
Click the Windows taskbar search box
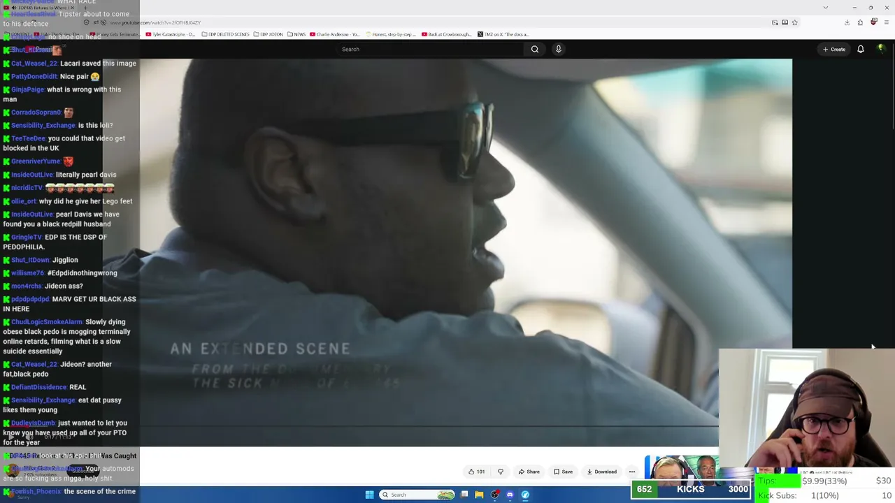pyautogui.click(x=417, y=495)
